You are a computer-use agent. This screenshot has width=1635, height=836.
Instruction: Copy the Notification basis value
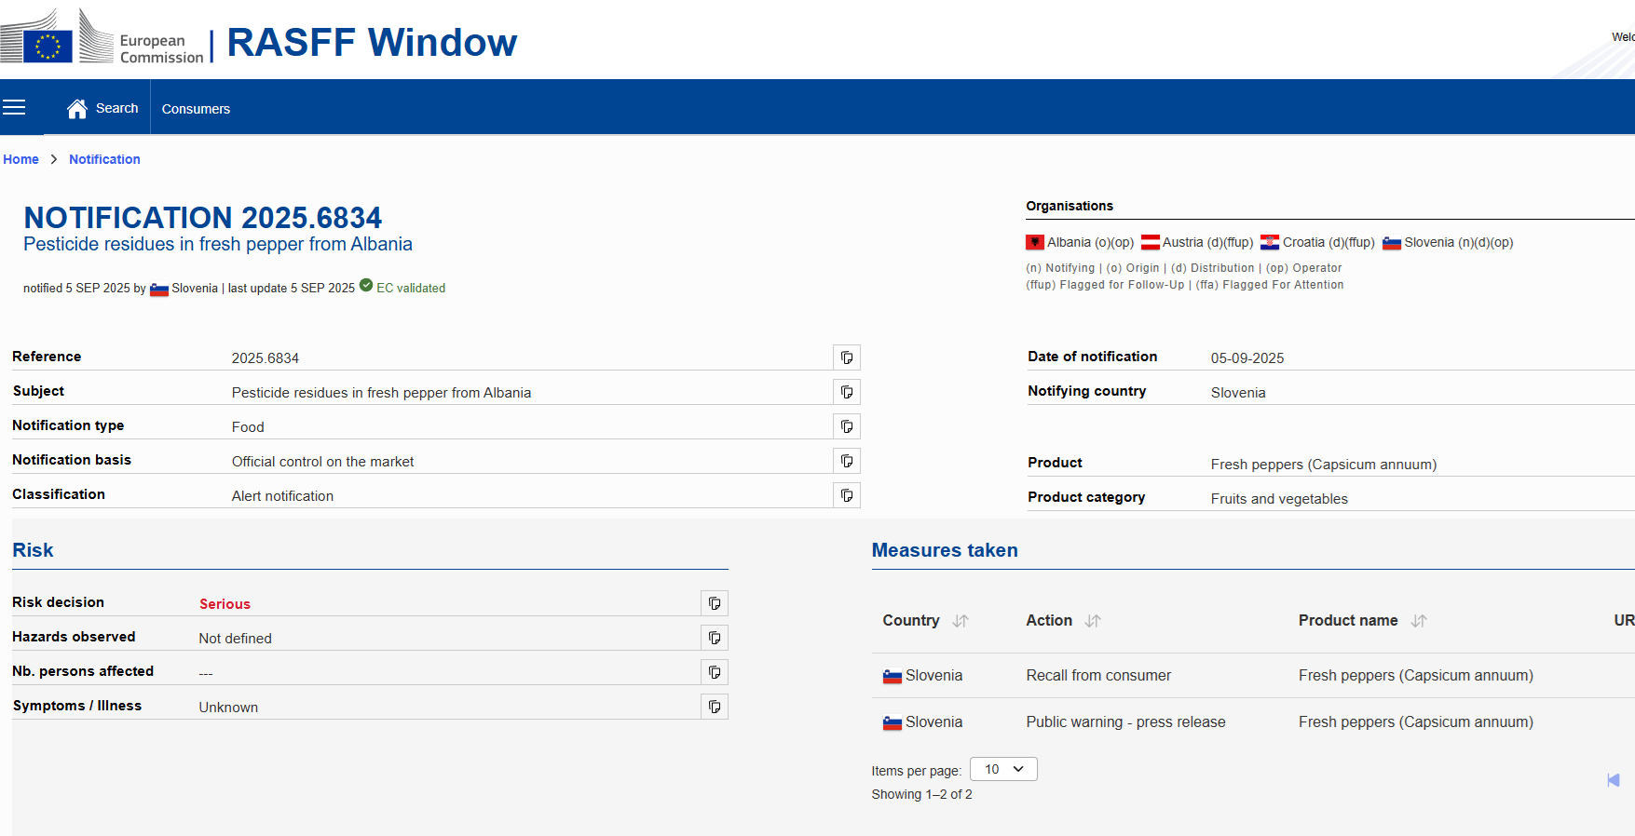point(846,461)
